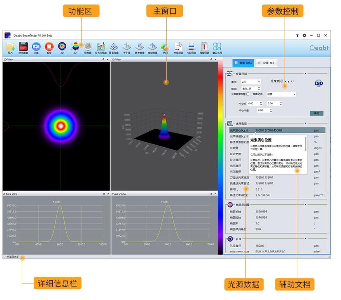This screenshot has width=341, height=300.
Task: Open the 故障动作 dropdown showing 报警
Action: (281, 94)
